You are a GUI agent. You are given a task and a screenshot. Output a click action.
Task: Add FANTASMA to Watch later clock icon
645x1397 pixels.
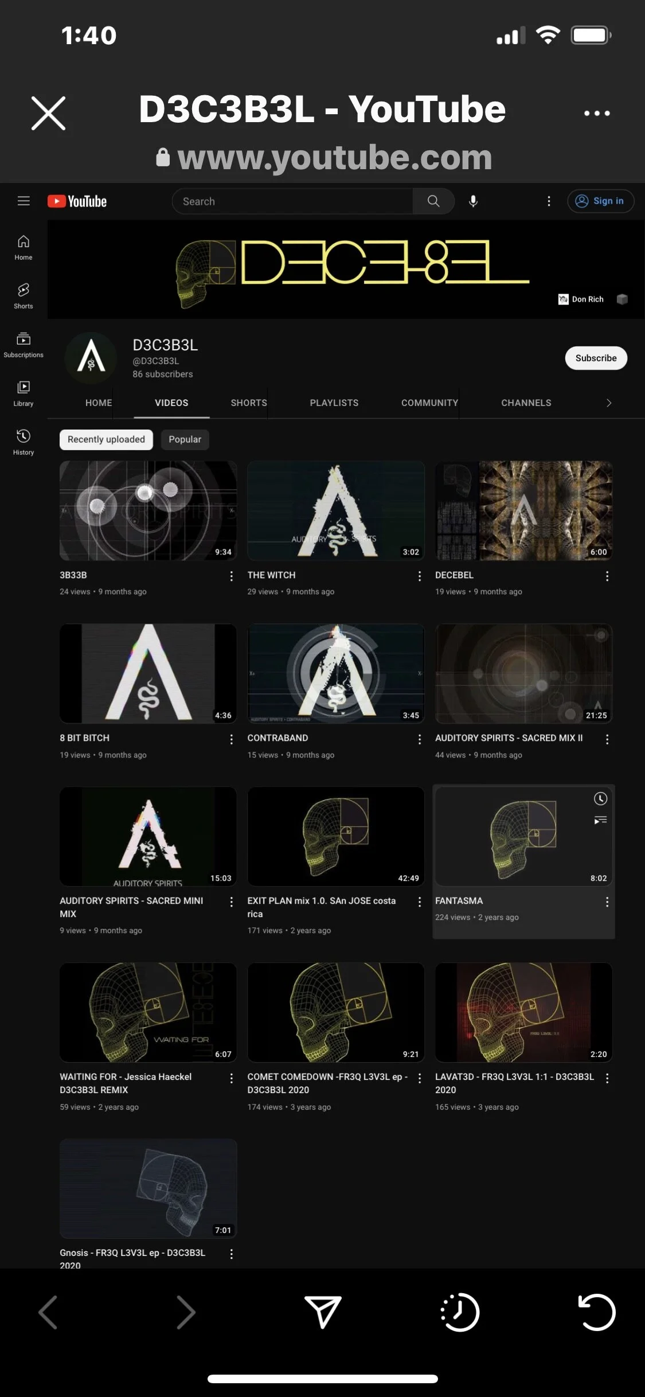coord(600,799)
